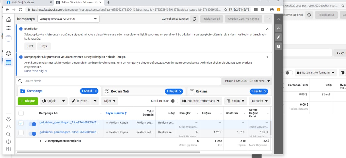
Task: Open the three-dot more options button
Action: (x=268, y=19)
